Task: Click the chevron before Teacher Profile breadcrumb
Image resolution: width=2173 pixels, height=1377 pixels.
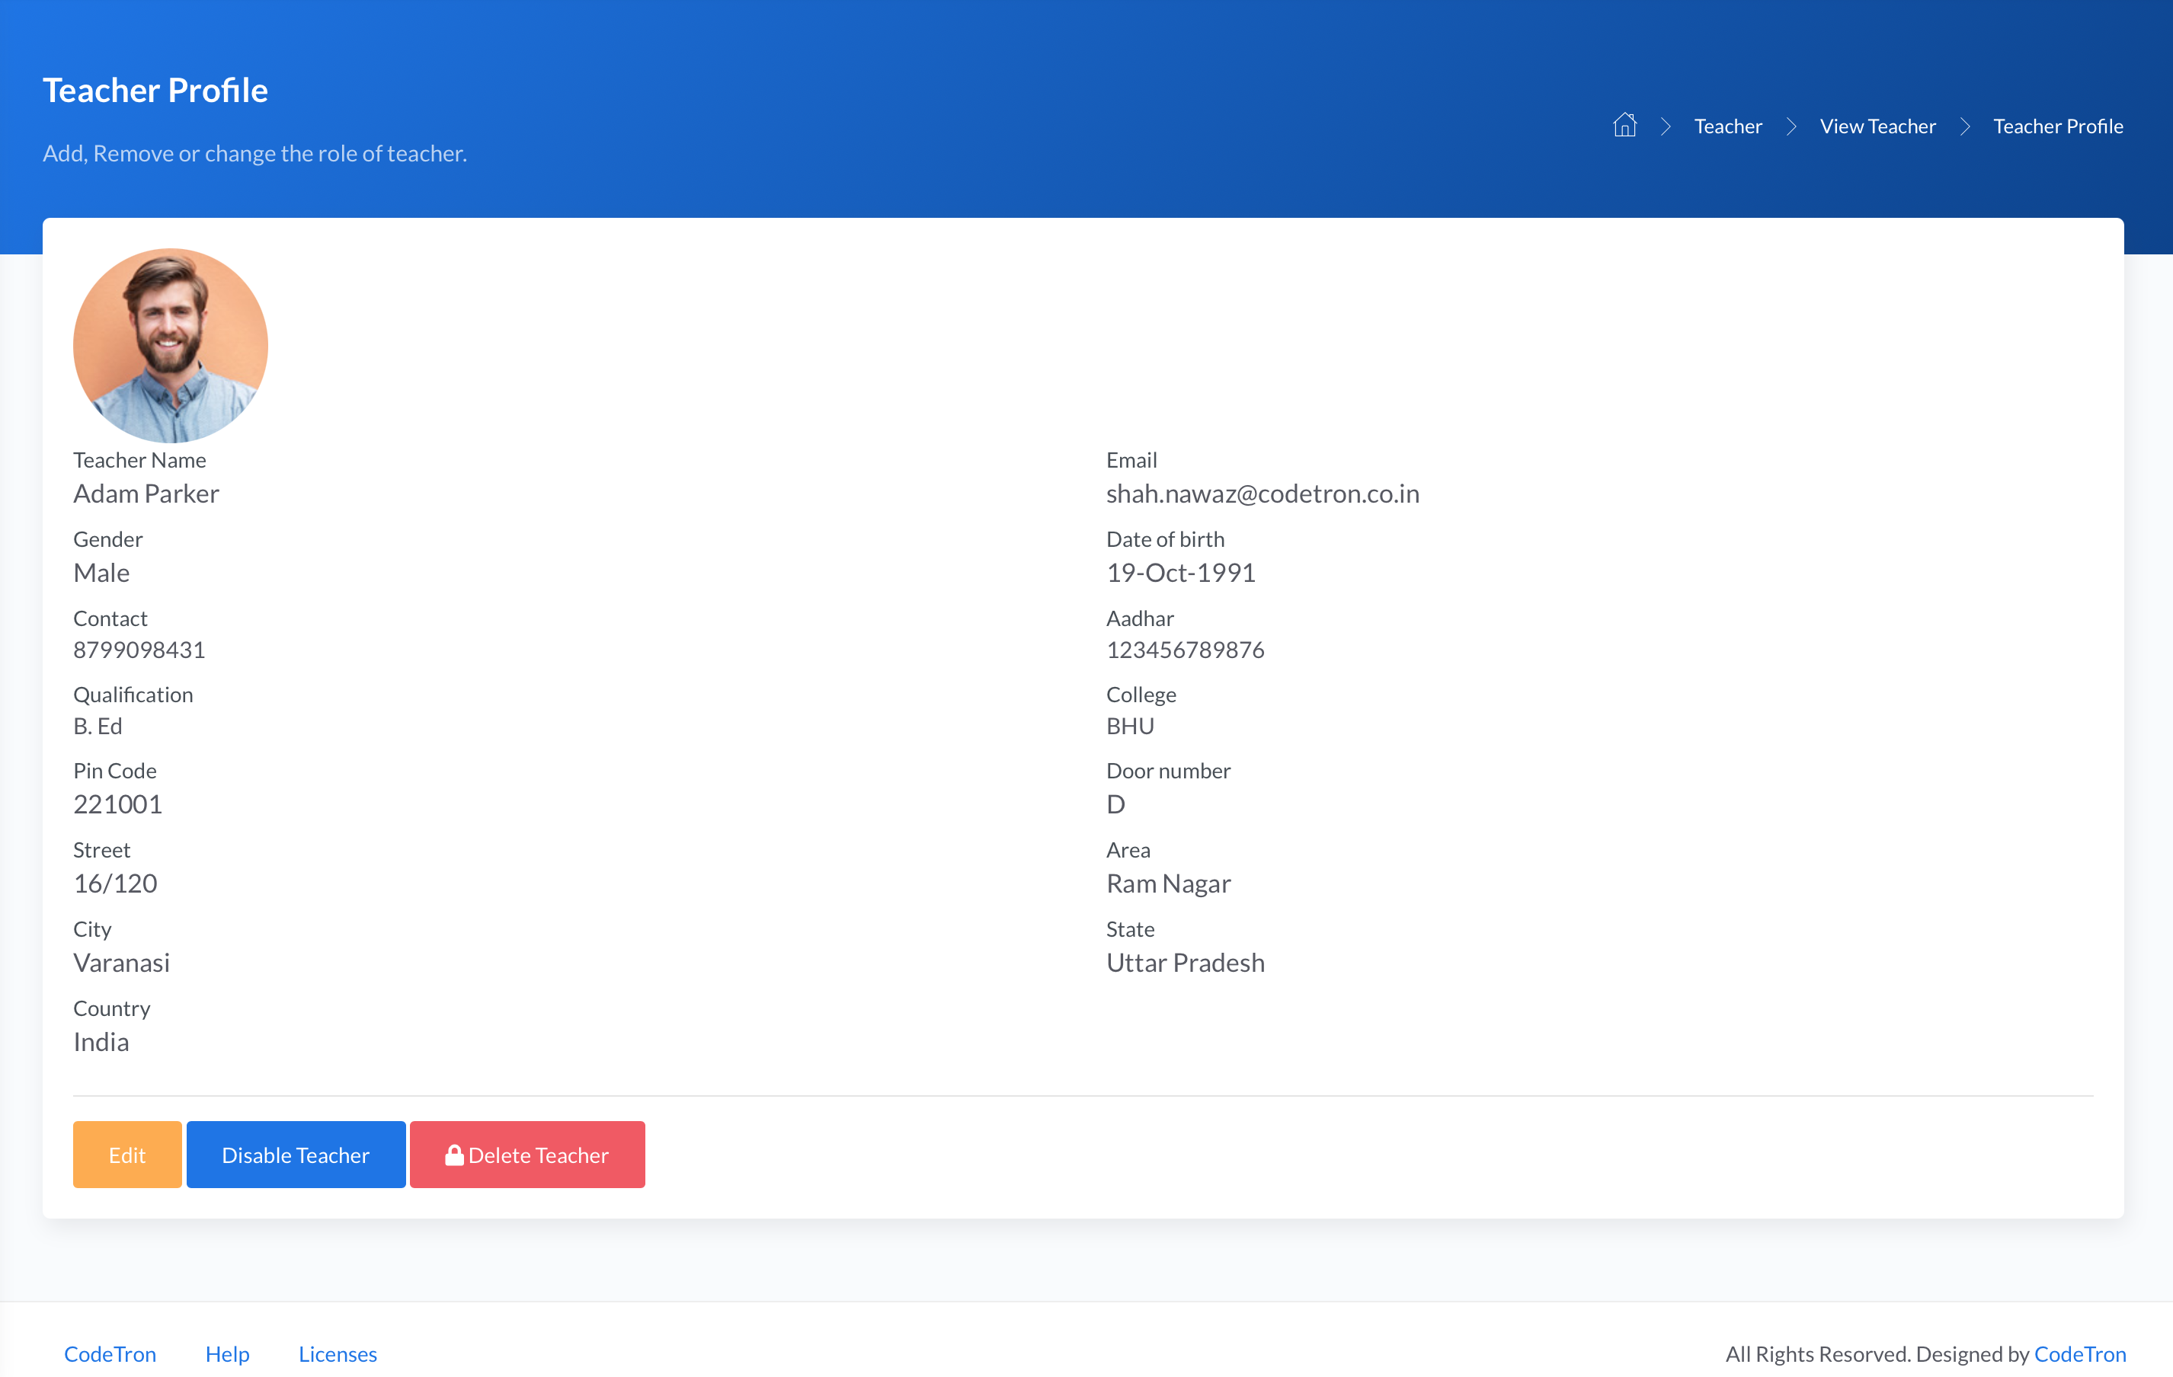Action: point(1964,126)
